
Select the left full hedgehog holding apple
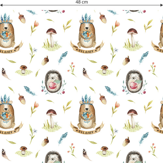pos(54,81)
